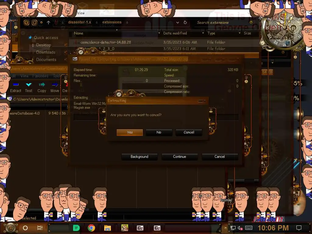Open Documents in the navigation pane
The height and width of the screenshot is (234, 312).
click(46, 59)
